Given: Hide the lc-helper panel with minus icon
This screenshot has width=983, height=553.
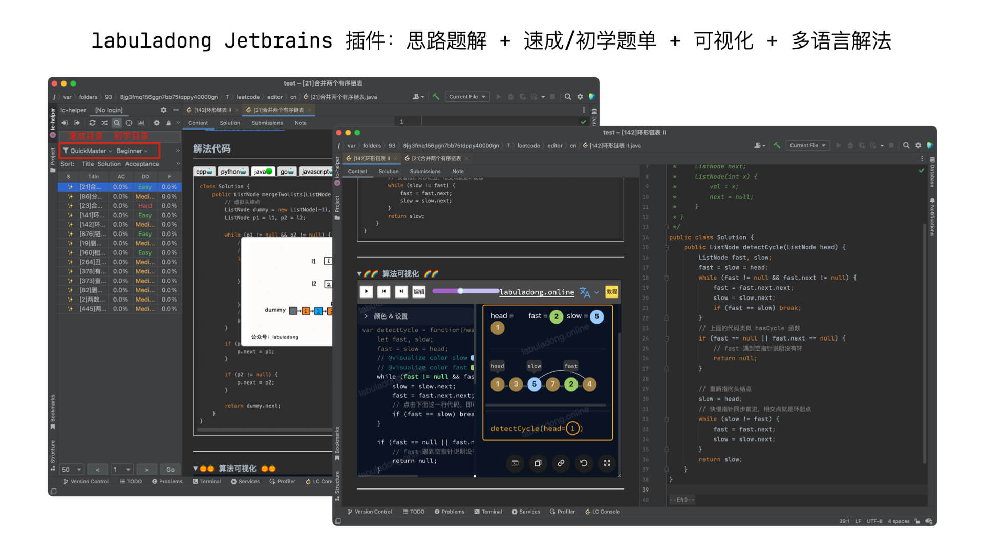Looking at the screenshot, I should pos(176,110).
